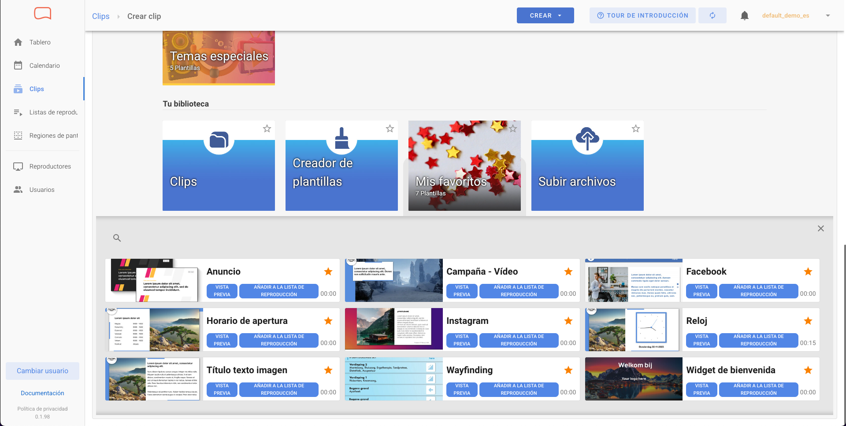Open the CREAR dropdown menu
This screenshot has height=426, width=846.
pyautogui.click(x=545, y=15)
